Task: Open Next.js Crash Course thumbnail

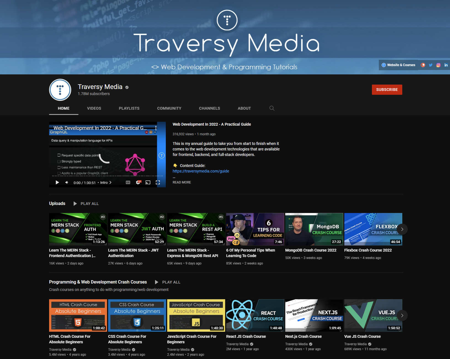Action: [314, 315]
